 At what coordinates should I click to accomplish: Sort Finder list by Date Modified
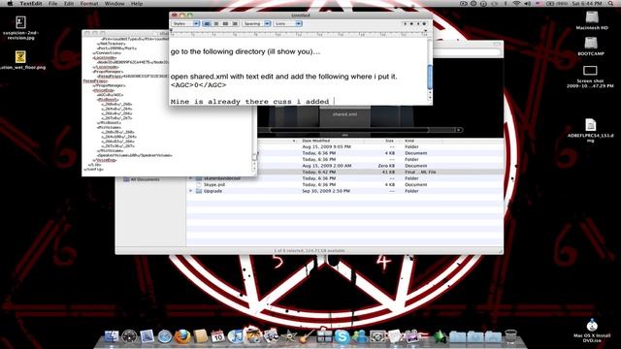tap(316, 141)
